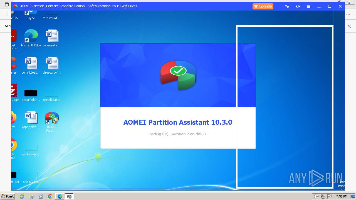356x200 pixels.
Task: Open the register key icon in title bar
Action: [287, 6]
